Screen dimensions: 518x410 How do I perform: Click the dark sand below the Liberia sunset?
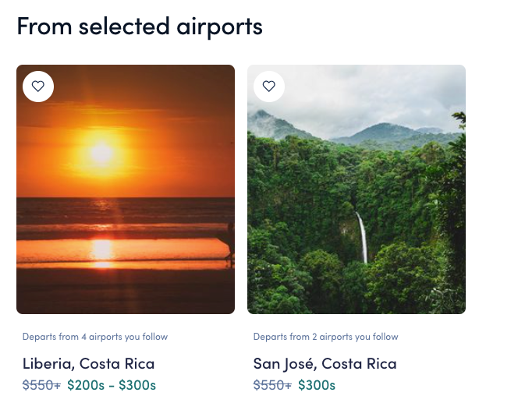point(125,292)
